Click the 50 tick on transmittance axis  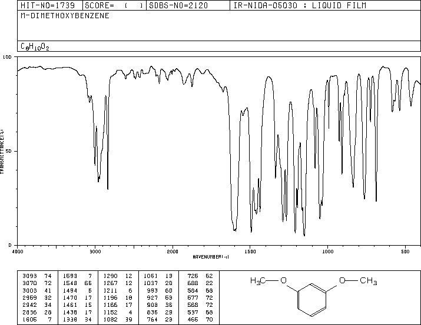pyautogui.click(x=9, y=151)
